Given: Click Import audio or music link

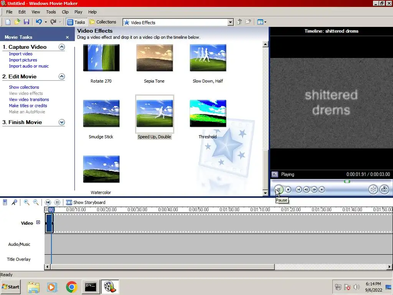Looking at the screenshot, I should pos(29,66).
